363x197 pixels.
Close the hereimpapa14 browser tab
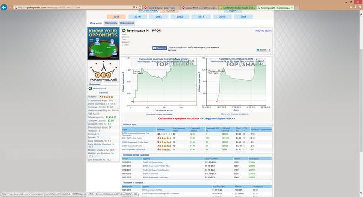point(292,8)
